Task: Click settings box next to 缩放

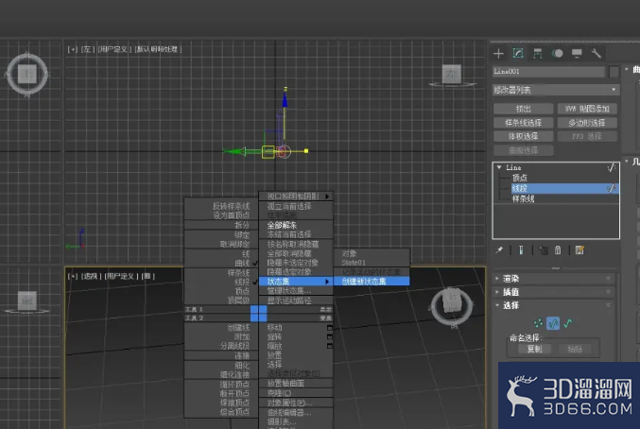Action: (x=329, y=346)
